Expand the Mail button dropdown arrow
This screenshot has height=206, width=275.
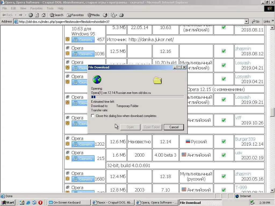tap(116, 15)
